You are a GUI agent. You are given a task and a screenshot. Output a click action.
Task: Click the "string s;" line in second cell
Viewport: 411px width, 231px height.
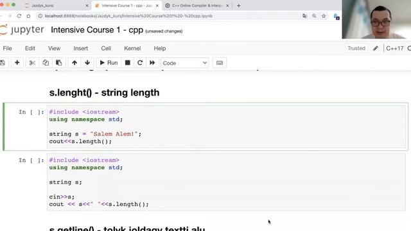[x=66, y=182]
